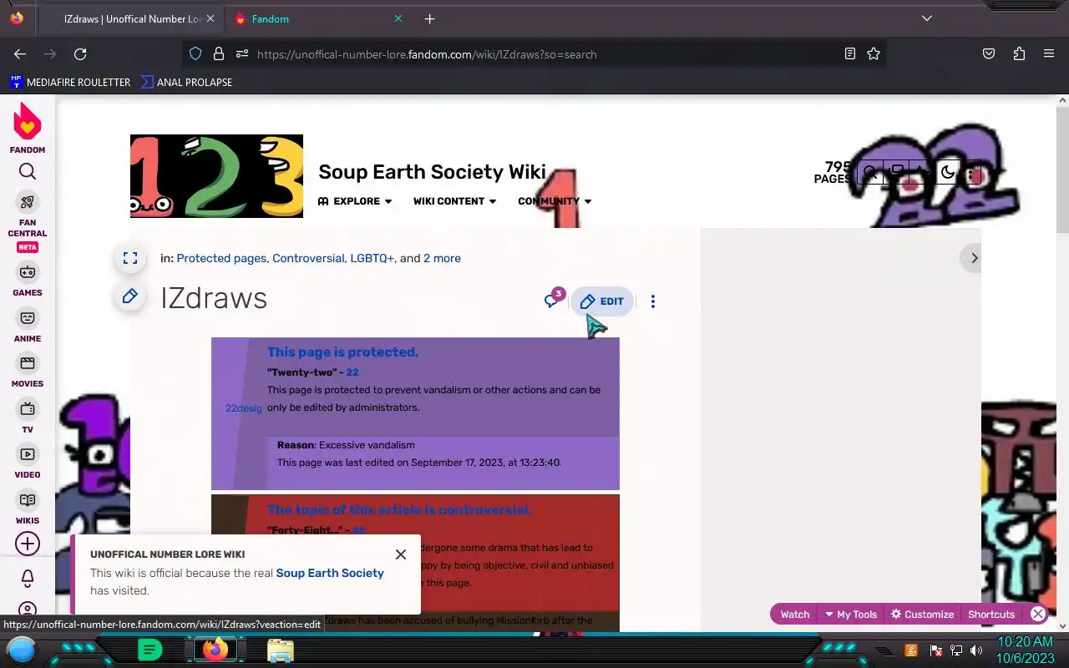This screenshot has height=668, width=1069.
Task: Go back in browser history
Action: 20,54
